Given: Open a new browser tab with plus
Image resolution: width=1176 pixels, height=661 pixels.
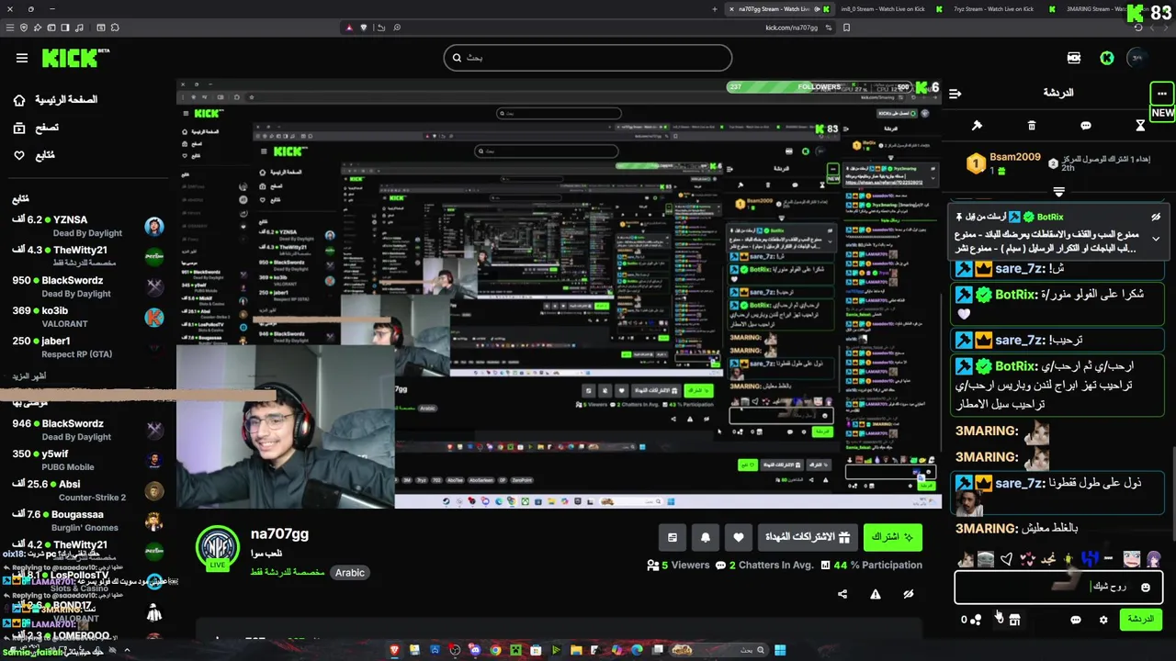Looking at the screenshot, I should point(715,9).
